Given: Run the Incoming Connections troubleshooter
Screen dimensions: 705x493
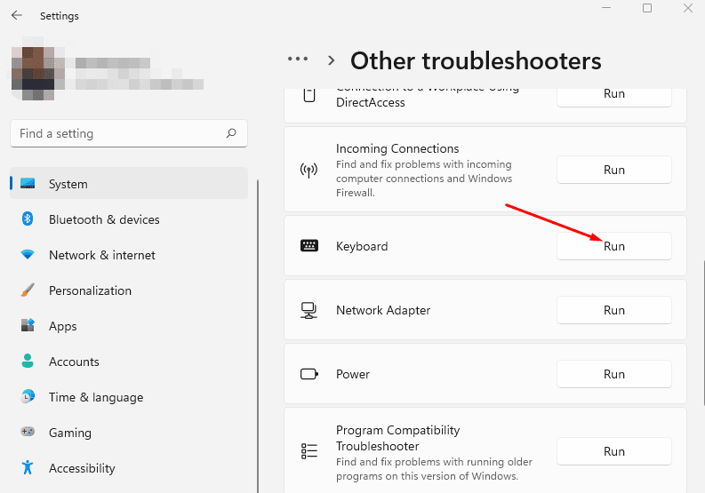Looking at the screenshot, I should tap(613, 170).
